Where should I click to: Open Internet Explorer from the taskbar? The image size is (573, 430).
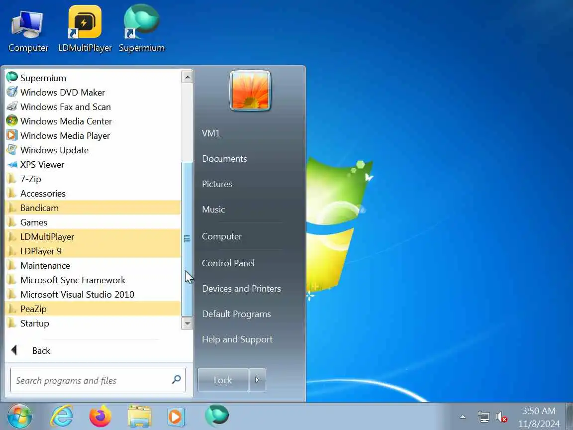point(61,416)
